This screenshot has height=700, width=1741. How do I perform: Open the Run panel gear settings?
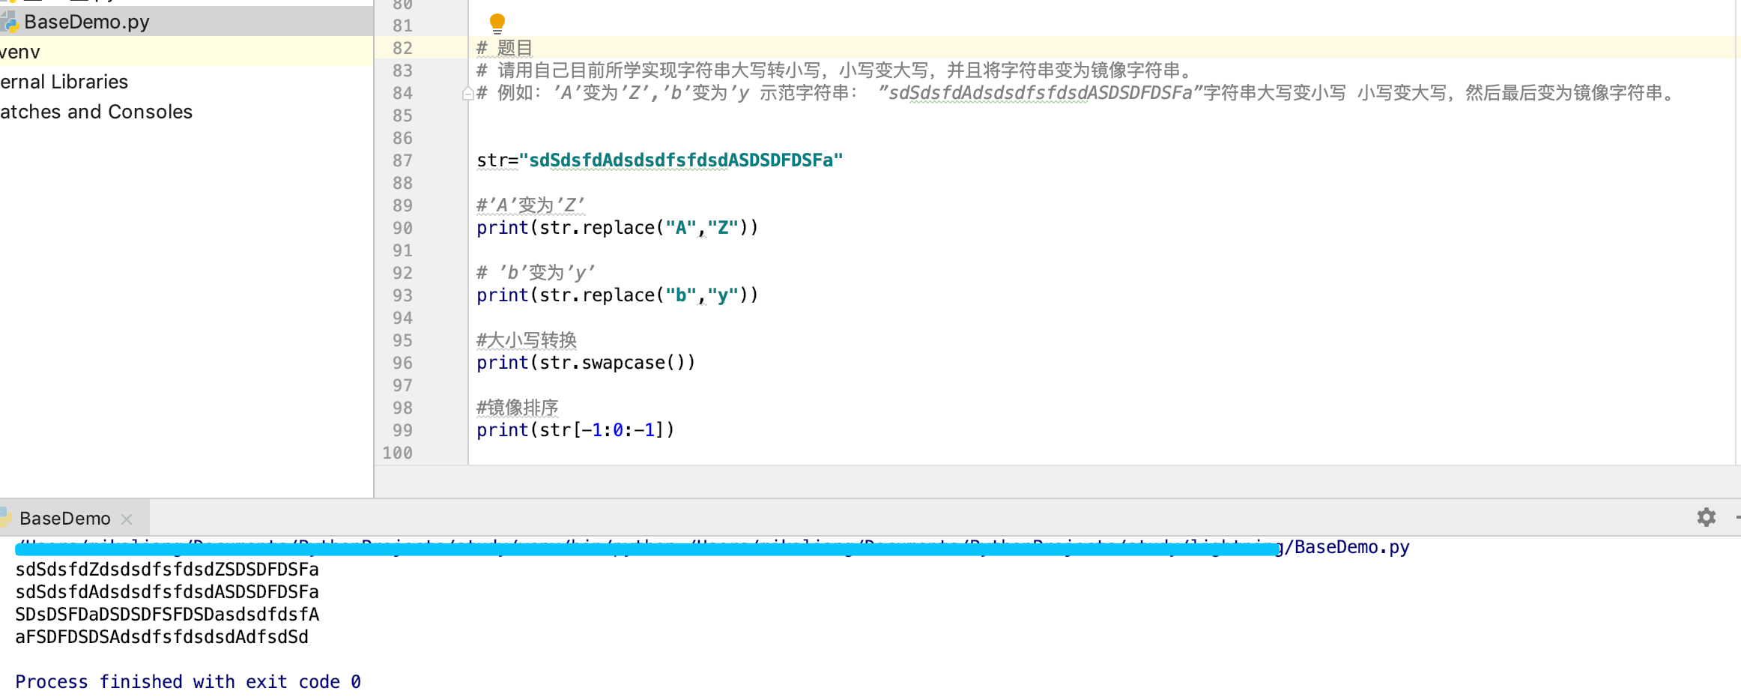point(1706,517)
